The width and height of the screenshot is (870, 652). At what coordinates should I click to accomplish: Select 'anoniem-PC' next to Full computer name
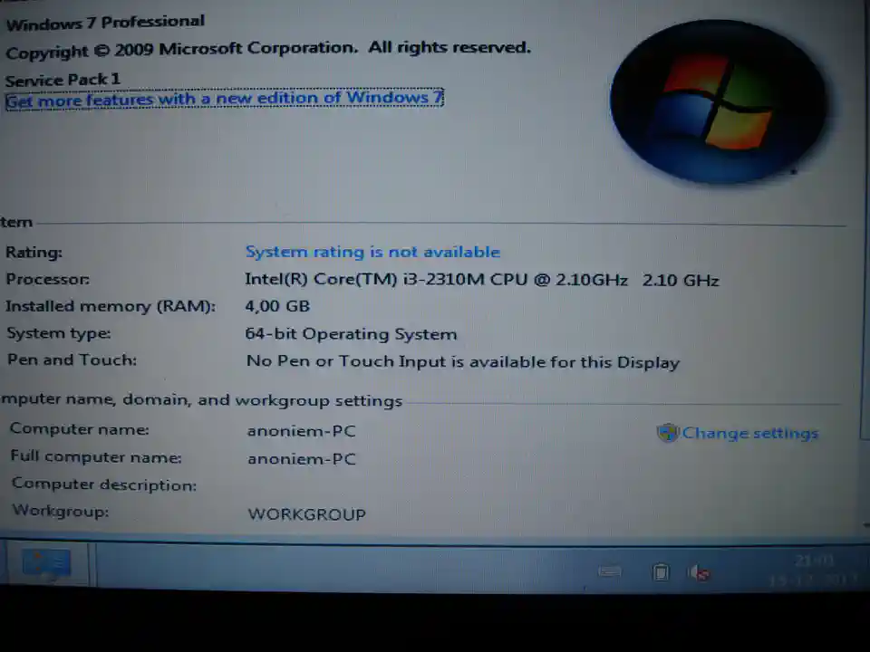[x=302, y=459]
